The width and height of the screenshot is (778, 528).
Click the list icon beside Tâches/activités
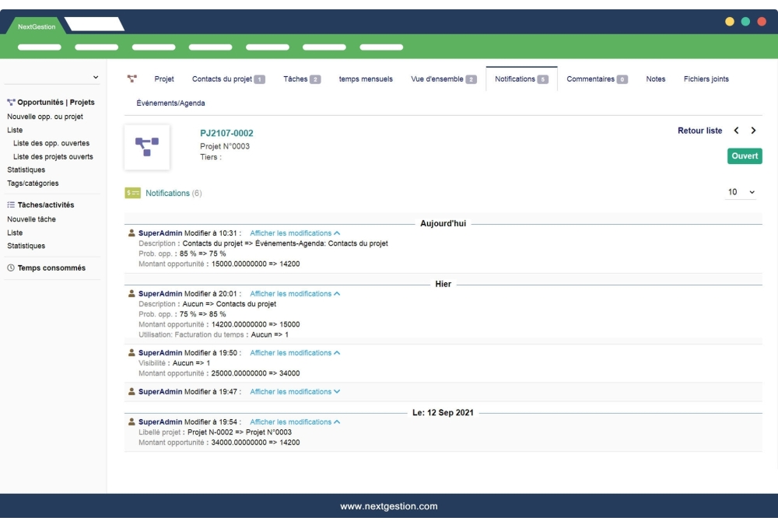pos(10,205)
